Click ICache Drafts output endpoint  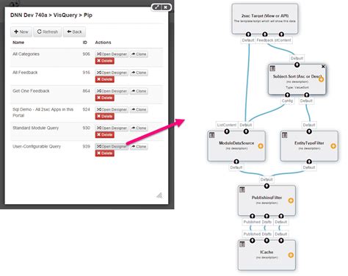click(x=267, y=241)
